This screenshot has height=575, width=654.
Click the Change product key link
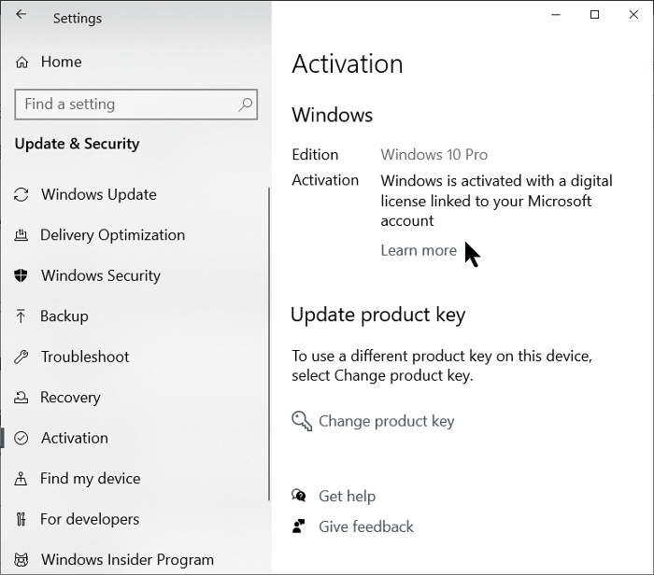click(x=387, y=421)
